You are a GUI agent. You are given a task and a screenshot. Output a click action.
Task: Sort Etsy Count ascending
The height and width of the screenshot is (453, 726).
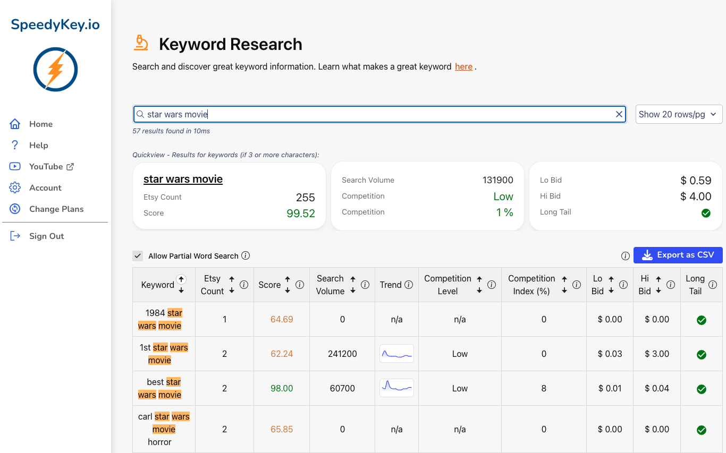tap(232, 279)
